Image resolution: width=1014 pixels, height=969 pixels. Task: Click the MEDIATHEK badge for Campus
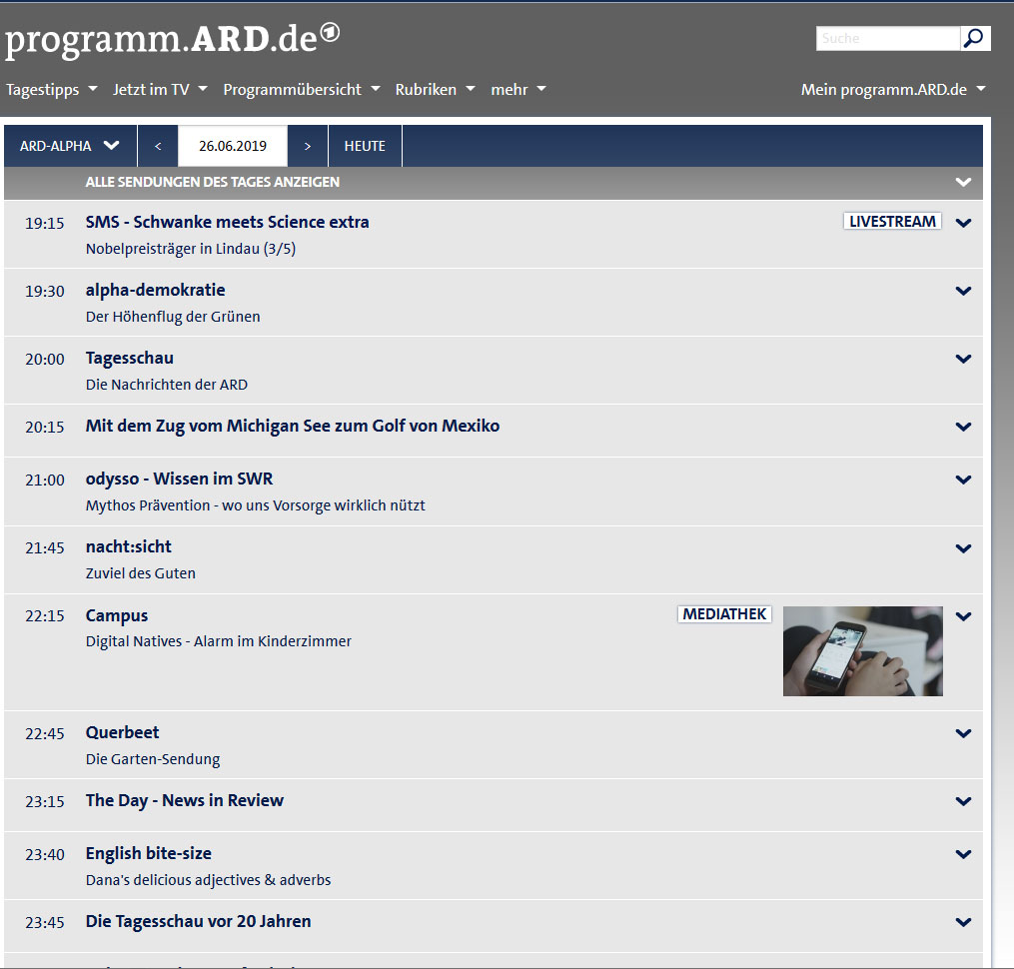[x=724, y=614]
